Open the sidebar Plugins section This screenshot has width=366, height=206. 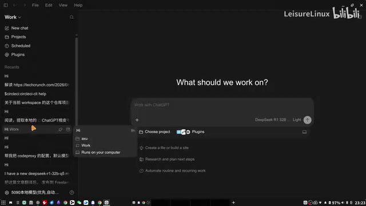15,55
